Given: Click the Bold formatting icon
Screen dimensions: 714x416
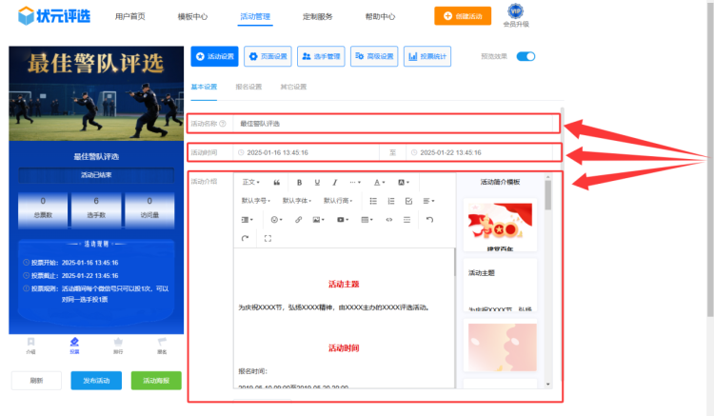Looking at the screenshot, I should tap(300, 182).
